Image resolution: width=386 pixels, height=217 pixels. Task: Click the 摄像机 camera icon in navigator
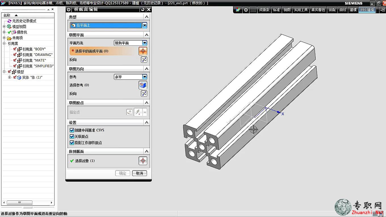pyautogui.click(x=14, y=32)
